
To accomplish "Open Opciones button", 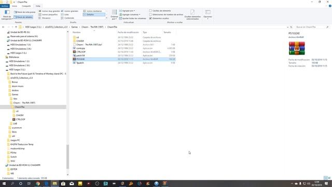I will 208,15.
